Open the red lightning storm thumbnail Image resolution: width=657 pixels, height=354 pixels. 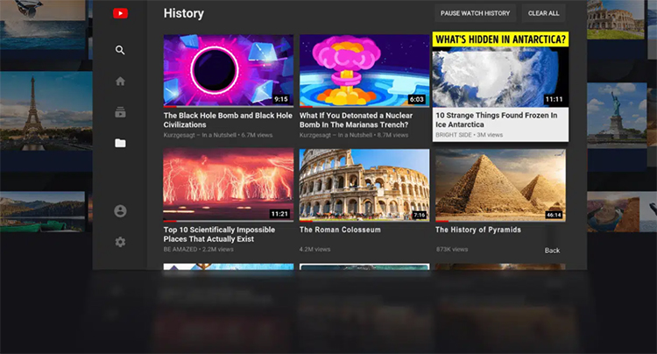(229, 184)
